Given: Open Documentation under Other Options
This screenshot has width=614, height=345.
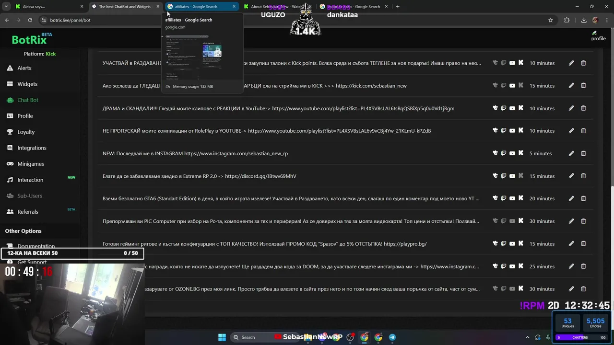Looking at the screenshot, I should (36, 246).
